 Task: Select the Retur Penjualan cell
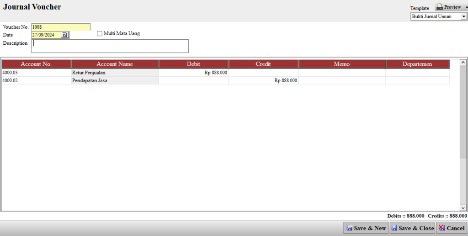pyautogui.click(x=115, y=73)
